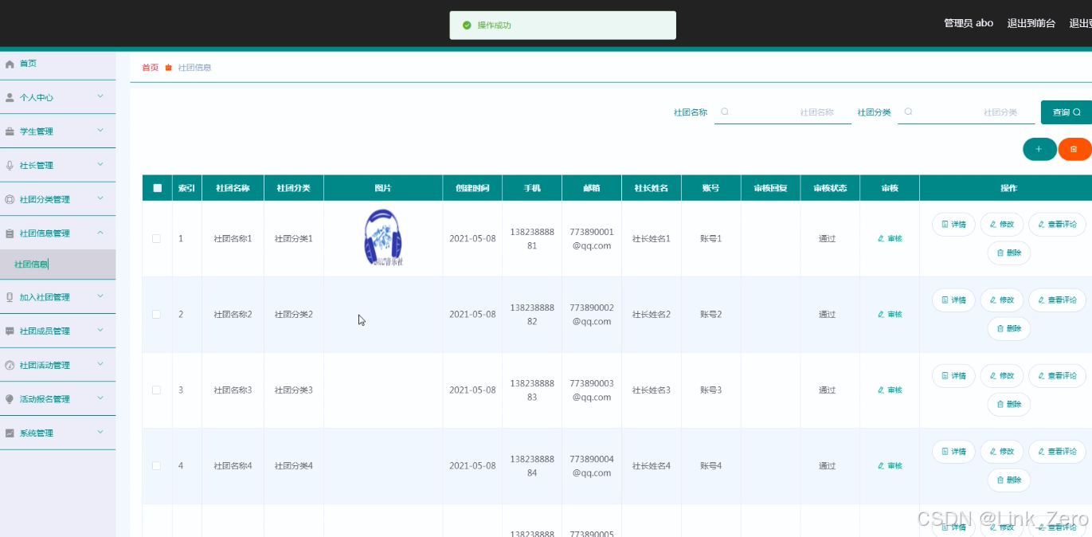1092x537 pixels.
Task: Expand the 个人中心 chevron
Action: [x=100, y=96]
